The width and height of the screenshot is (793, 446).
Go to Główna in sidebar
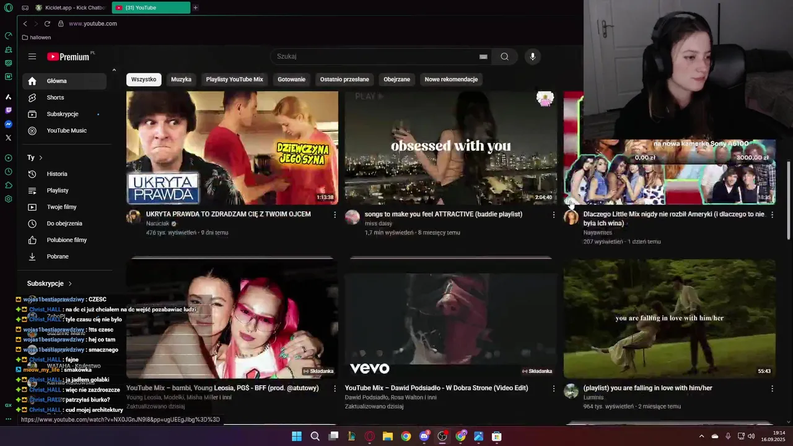coord(64,81)
